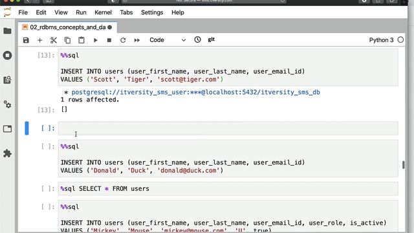Click the postgresql connection string link
The height and width of the screenshot is (233, 414).
195,92
